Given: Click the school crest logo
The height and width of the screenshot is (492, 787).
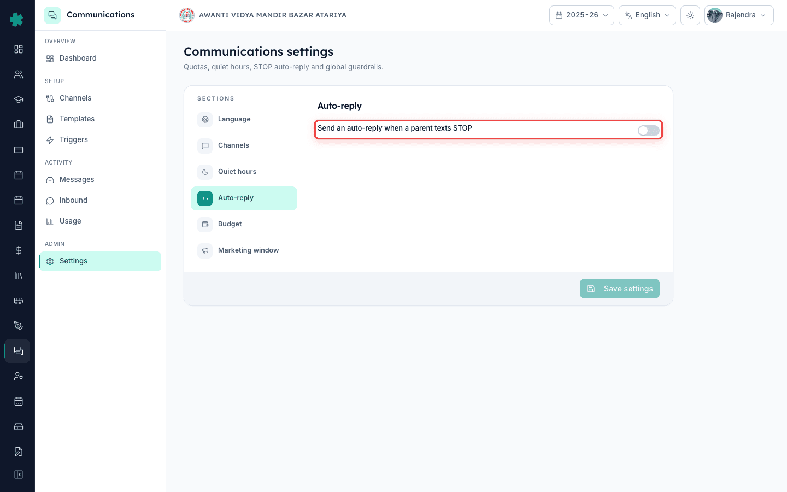Looking at the screenshot, I should (x=187, y=15).
